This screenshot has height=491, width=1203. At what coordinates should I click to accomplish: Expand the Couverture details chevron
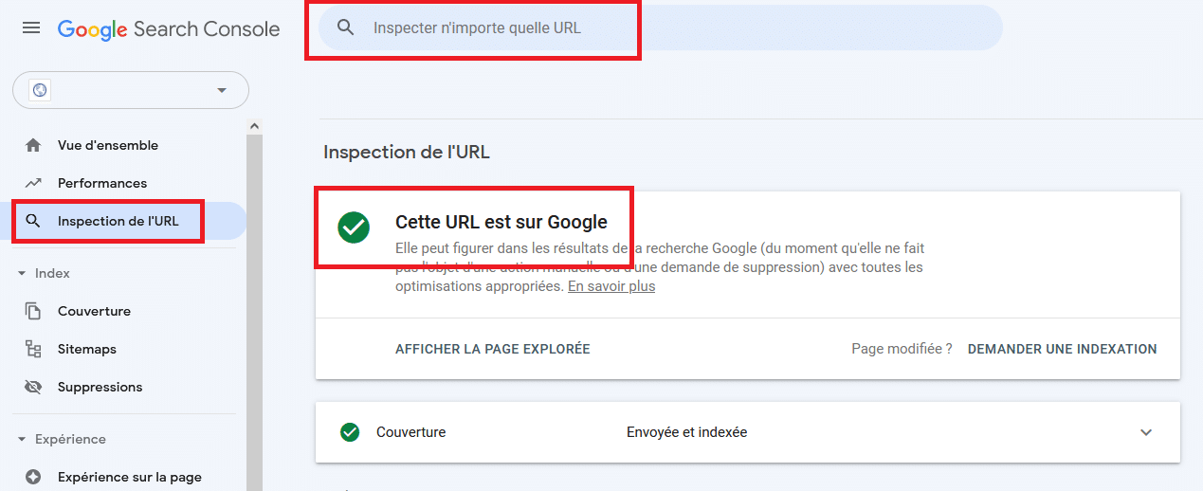click(x=1146, y=432)
